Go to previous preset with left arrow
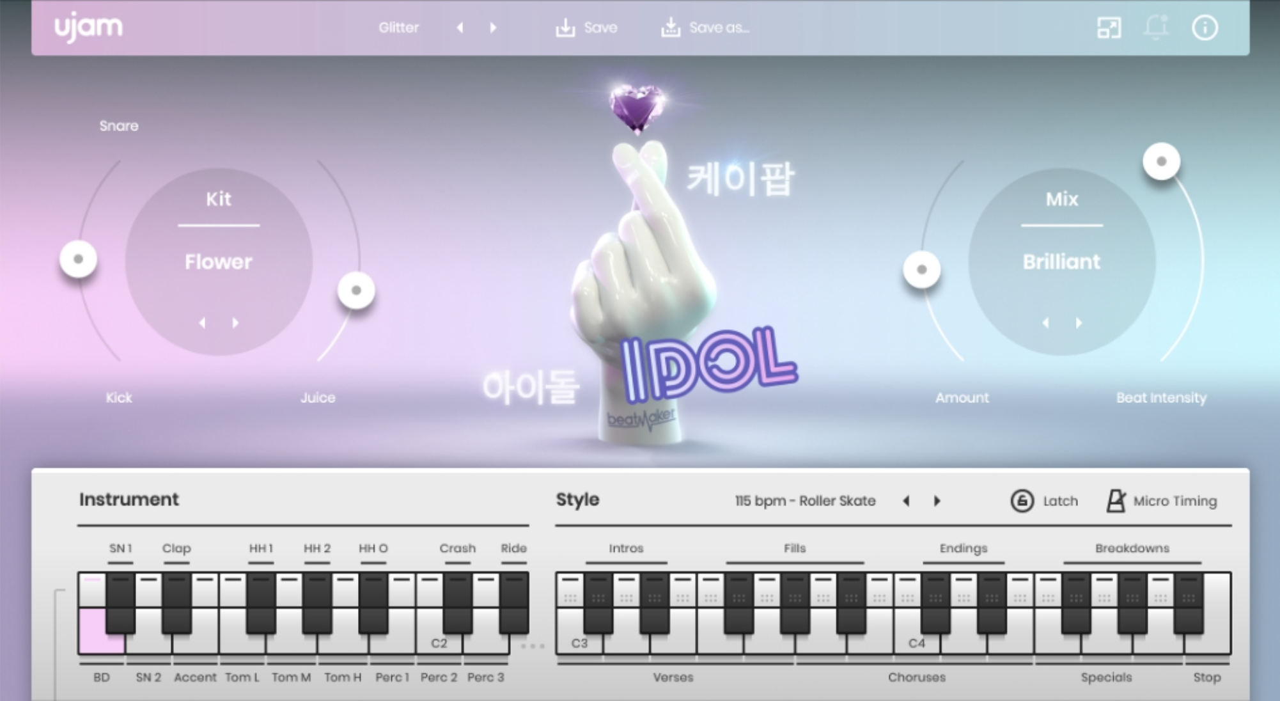This screenshot has height=701, width=1280. point(460,28)
